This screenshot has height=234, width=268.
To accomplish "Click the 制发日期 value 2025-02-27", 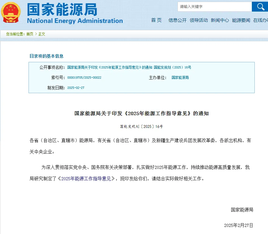I will 76,88.
